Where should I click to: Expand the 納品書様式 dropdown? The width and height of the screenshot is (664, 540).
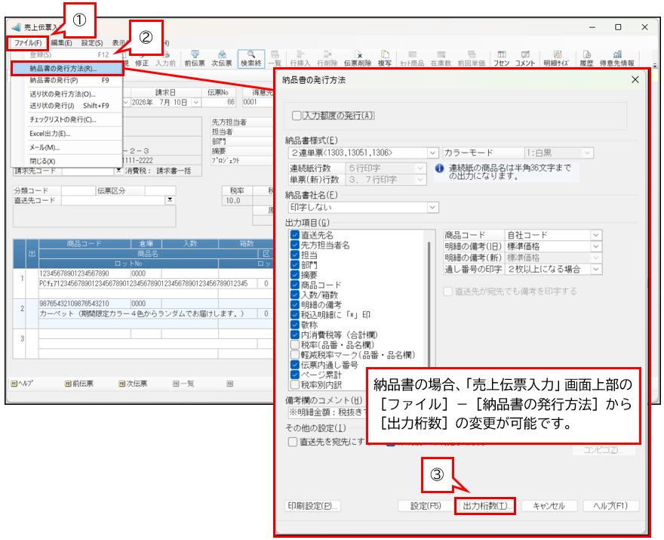click(x=432, y=153)
